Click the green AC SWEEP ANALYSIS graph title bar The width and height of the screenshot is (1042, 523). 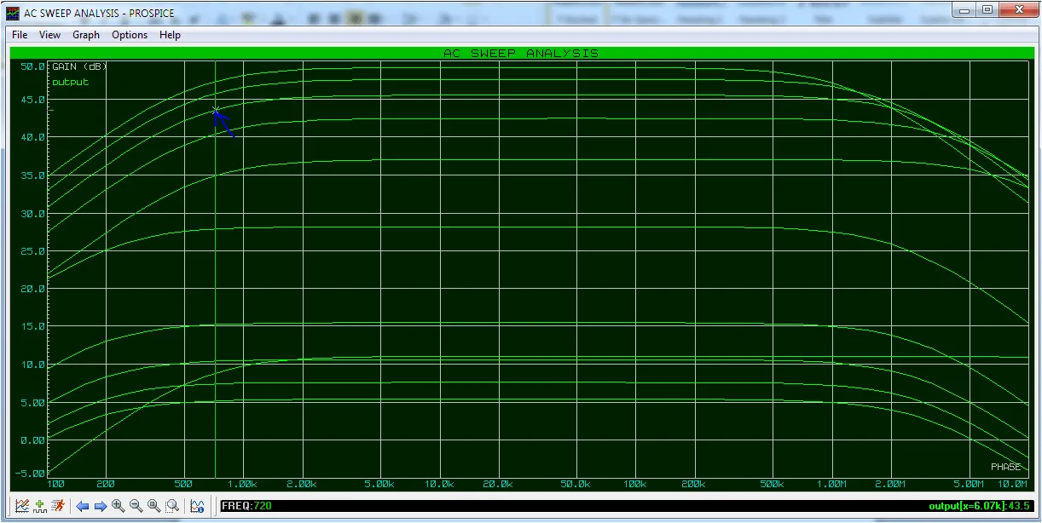point(521,53)
